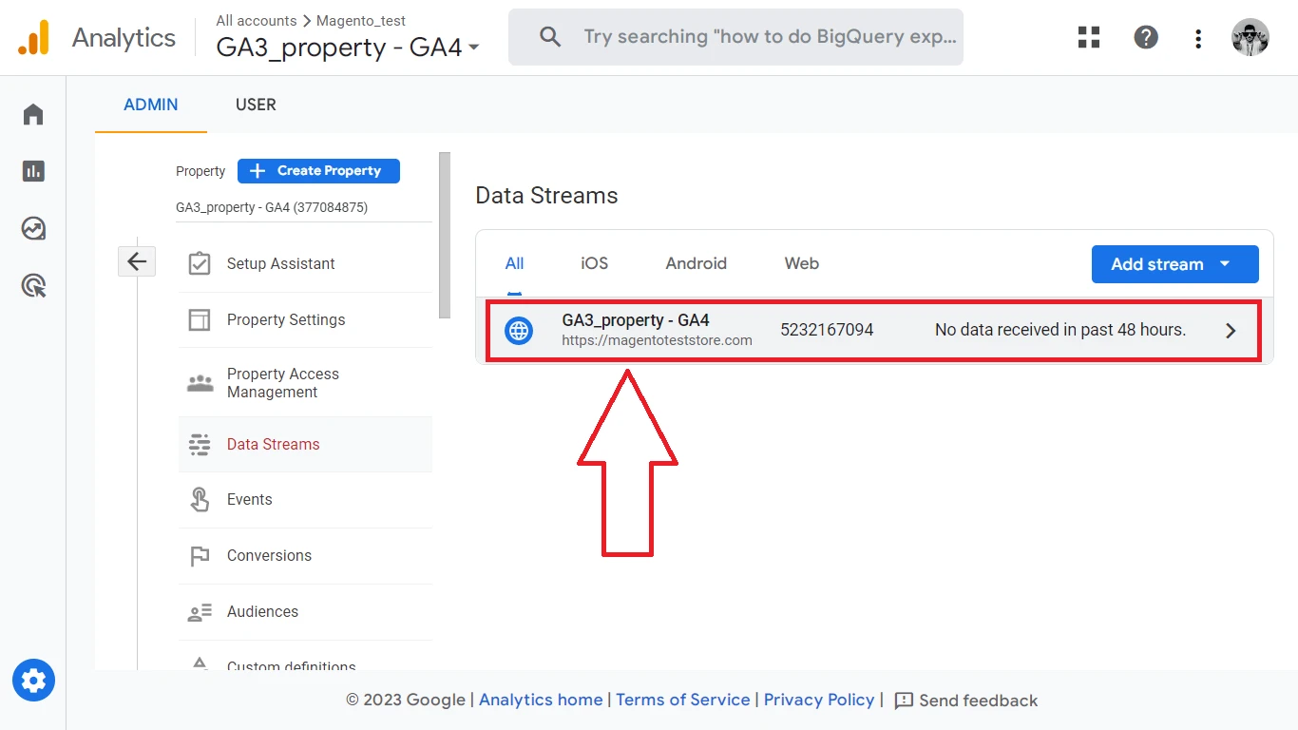
Task: Expand GA3_property - GA4 stream chevron
Action: coord(1231,331)
